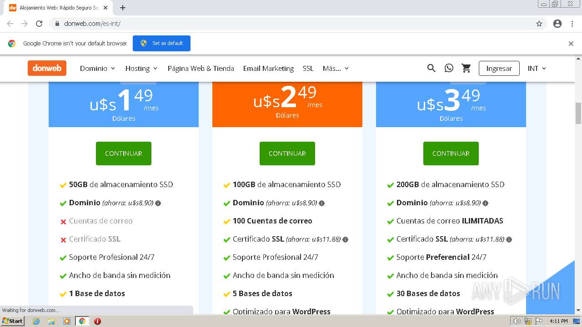The image size is (582, 327).
Task: Open the site search magnifier icon
Action: click(x=431, y=68)
